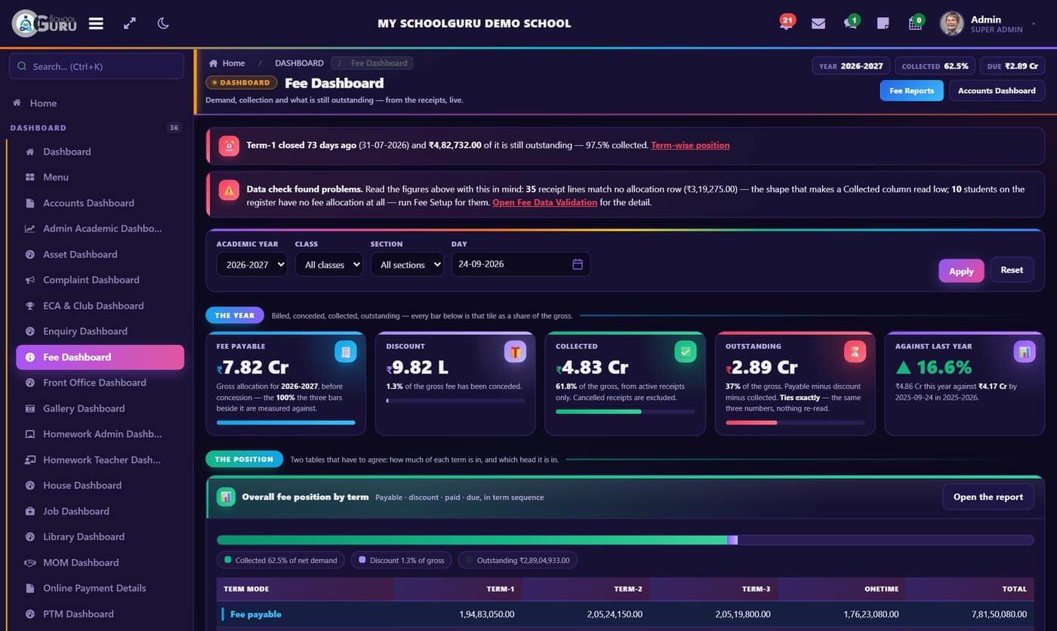
Task: Open Fee Reports button
Action: pos(911,91)
